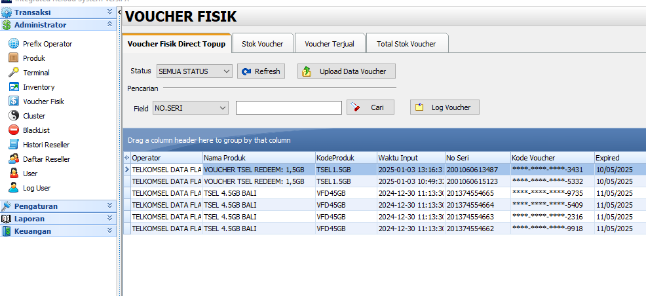Image resolution: width=646 pixels, height=296 pixels.
Task: Click the Pengaturan tools icon
Action: pos(7,206)
